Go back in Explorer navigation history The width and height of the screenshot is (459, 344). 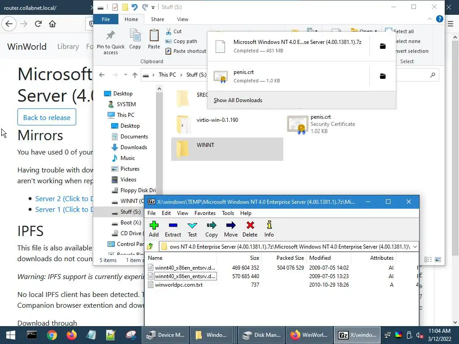point(102,75)
